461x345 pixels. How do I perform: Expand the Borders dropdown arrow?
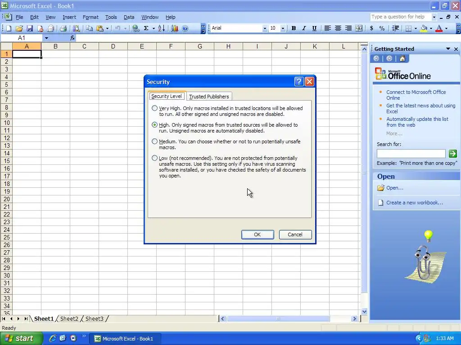pos(416,28)
